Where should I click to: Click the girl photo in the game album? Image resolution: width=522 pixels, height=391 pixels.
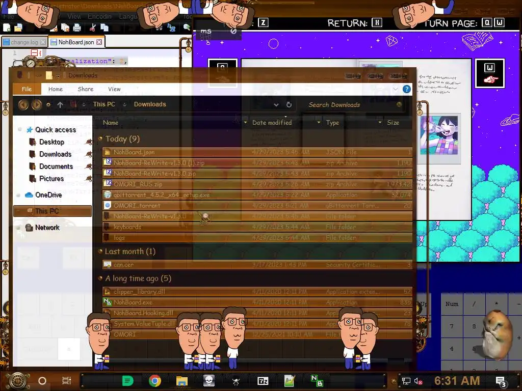[x=439, y=134]
